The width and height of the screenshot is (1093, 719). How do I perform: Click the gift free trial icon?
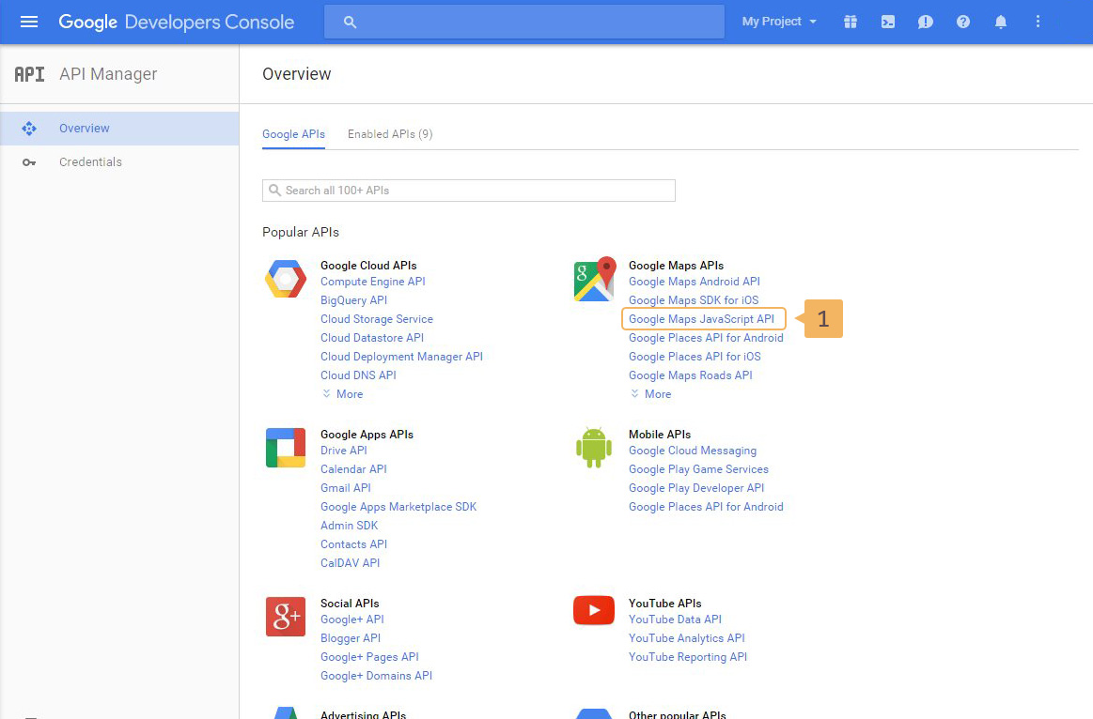click(x=851, y=22)
